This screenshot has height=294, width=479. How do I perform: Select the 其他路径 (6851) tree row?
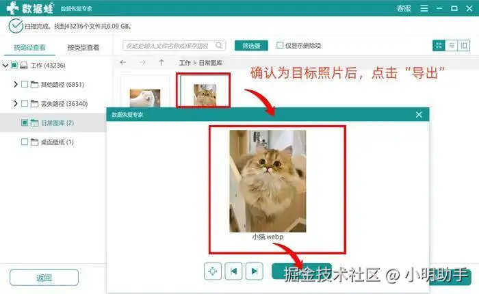(53, 84)
